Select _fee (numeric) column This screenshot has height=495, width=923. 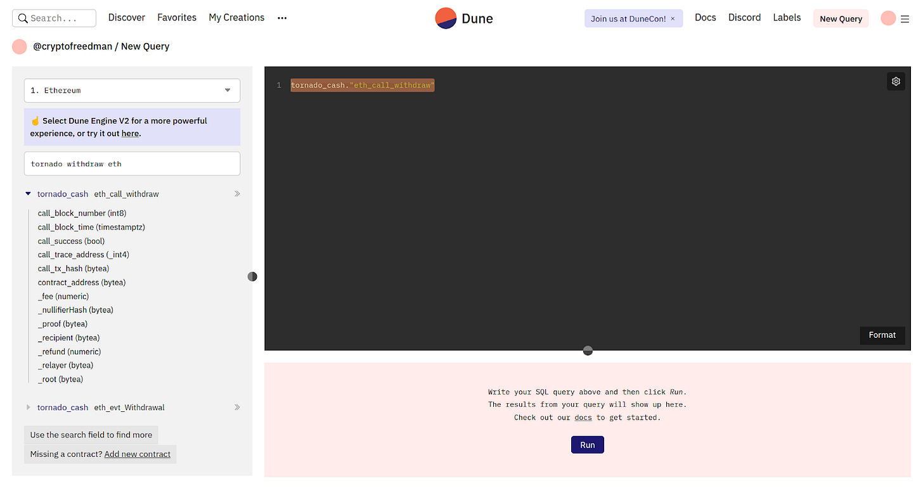63,297
